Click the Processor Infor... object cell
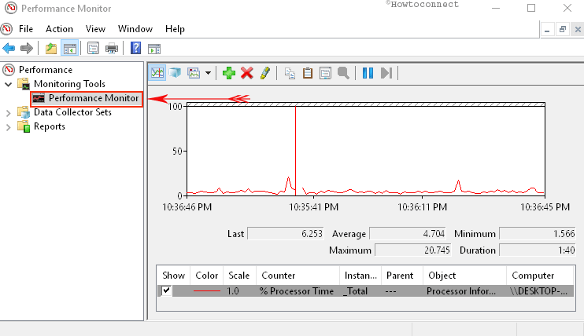This screenshot has height=336, width=584. pos(461,291)
